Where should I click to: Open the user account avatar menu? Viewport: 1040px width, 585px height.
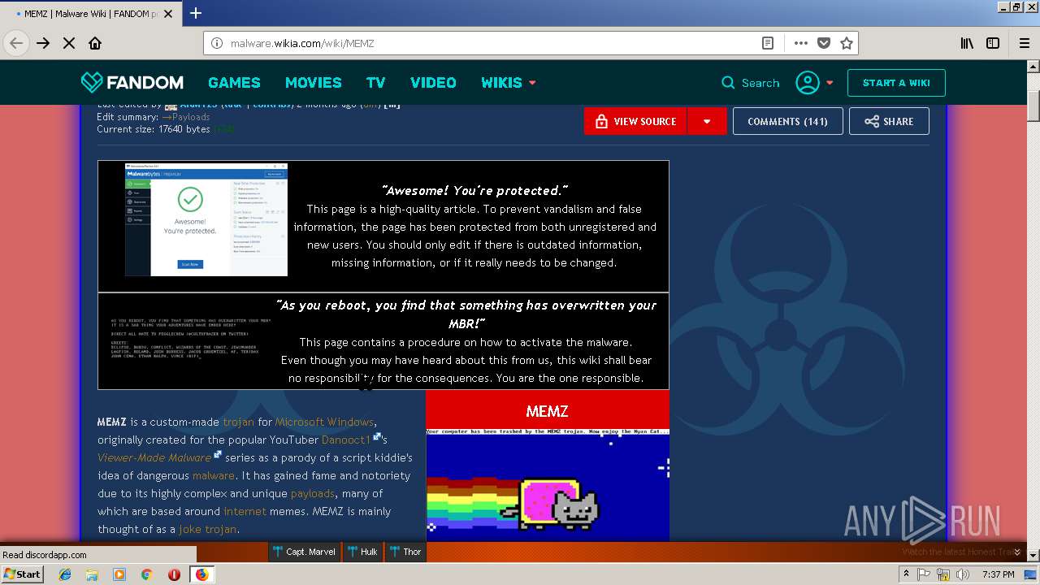click(x=808, y=83)
